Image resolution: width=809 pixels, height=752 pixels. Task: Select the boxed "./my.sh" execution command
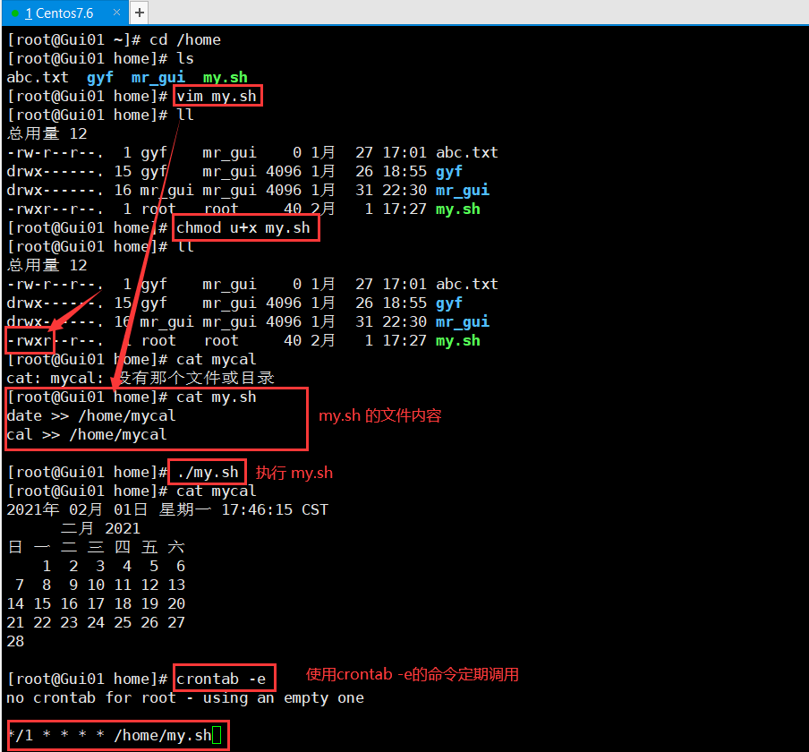coord(207,471)
